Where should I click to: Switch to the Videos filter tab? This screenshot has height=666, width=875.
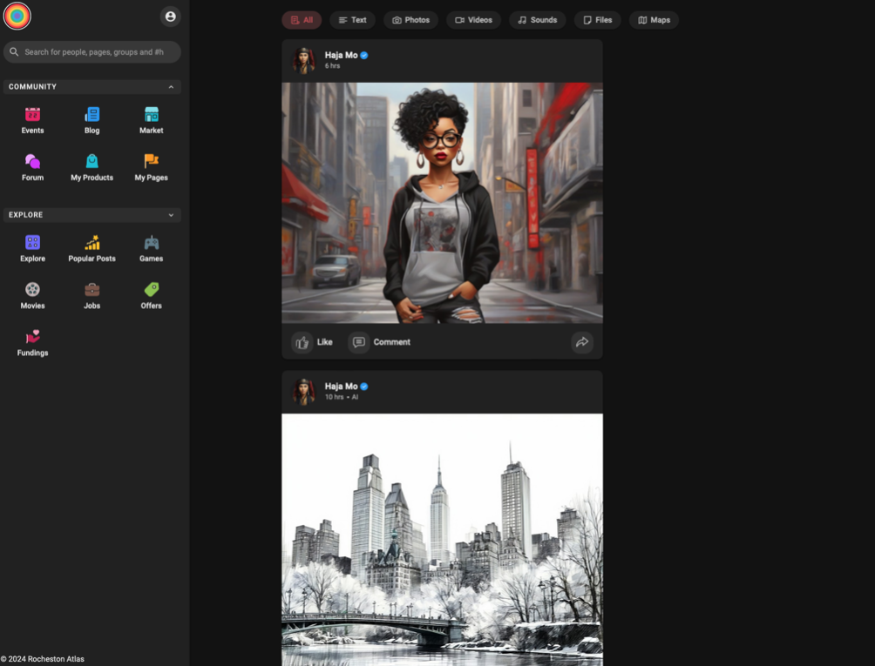point(473,20)
